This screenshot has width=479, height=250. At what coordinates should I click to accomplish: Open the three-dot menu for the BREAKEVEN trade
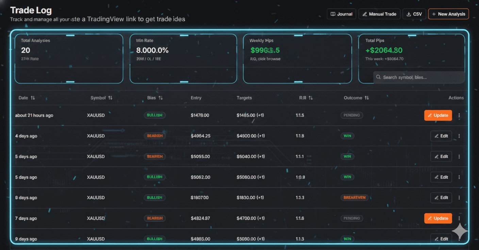(459, 197)
